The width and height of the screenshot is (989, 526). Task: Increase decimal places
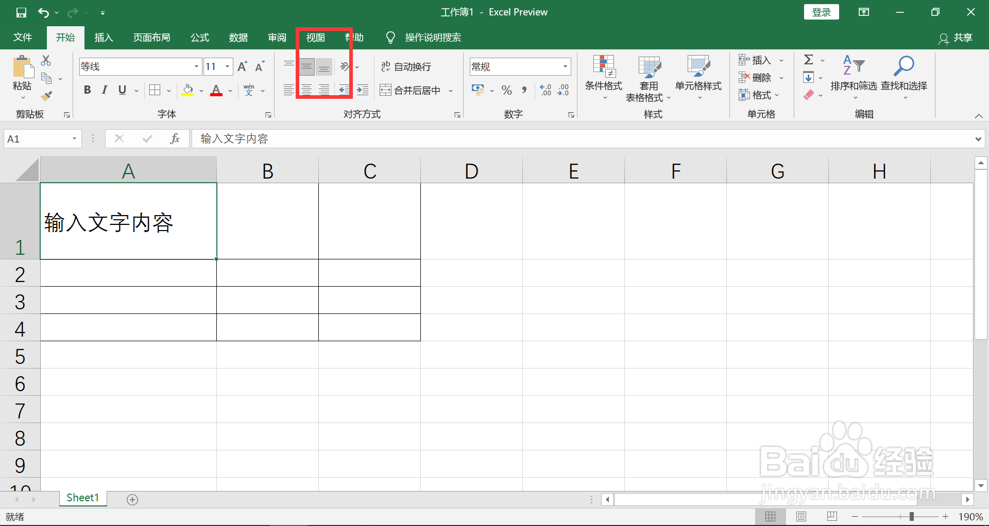click(546, 90)
